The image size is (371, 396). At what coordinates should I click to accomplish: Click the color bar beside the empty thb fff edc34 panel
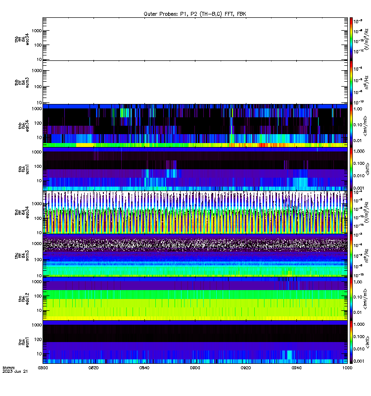pos(351,39)
